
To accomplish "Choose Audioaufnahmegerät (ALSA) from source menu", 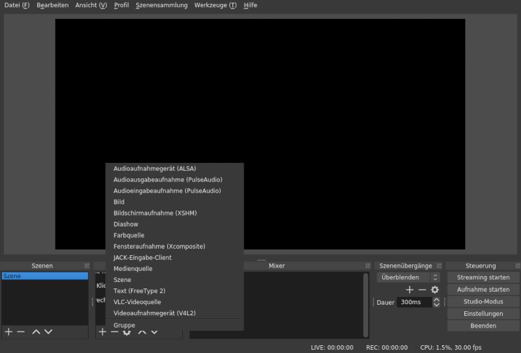I will click(x=175, y=169).
